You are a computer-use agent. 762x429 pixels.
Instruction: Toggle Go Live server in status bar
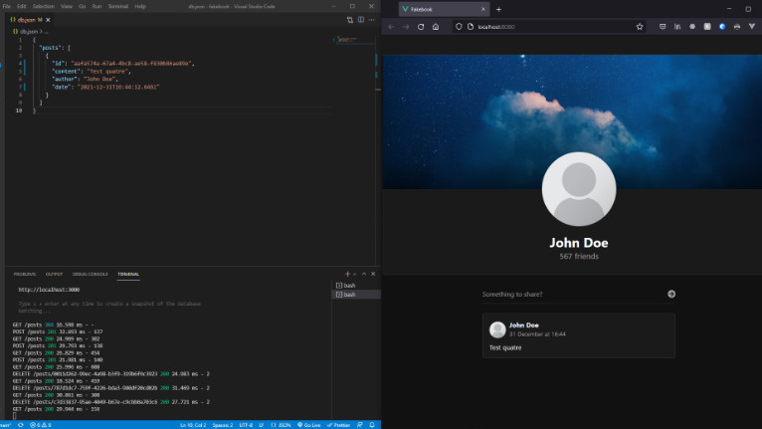tap(309, 424)
